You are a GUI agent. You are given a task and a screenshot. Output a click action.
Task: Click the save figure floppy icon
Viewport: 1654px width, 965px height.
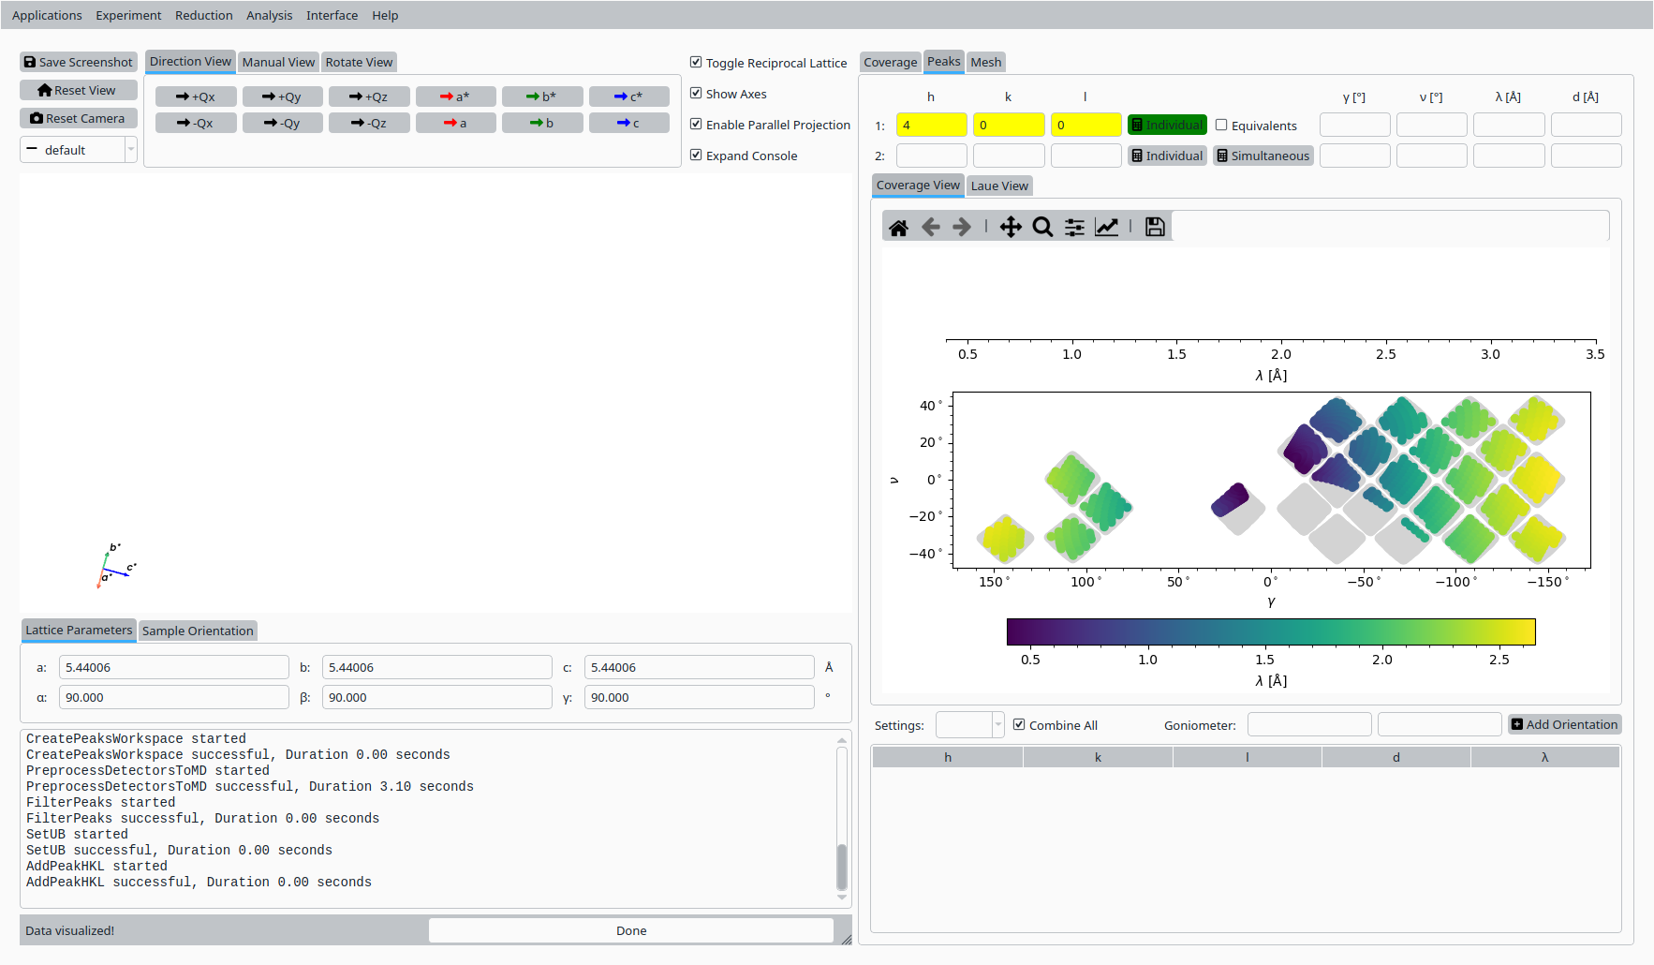(1155, 228)
